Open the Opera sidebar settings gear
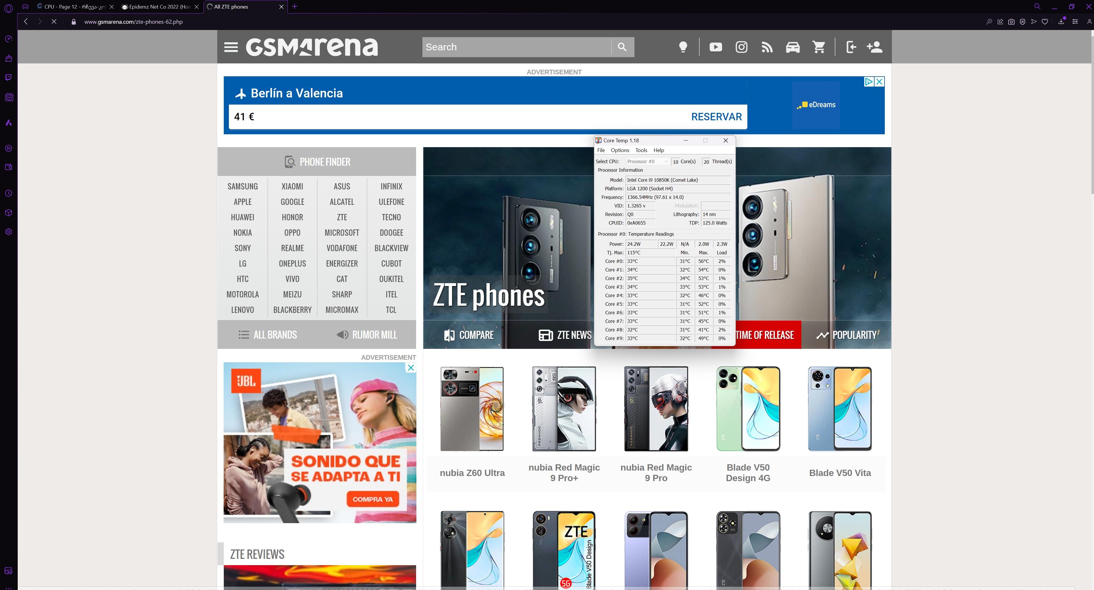 [9, 232]
